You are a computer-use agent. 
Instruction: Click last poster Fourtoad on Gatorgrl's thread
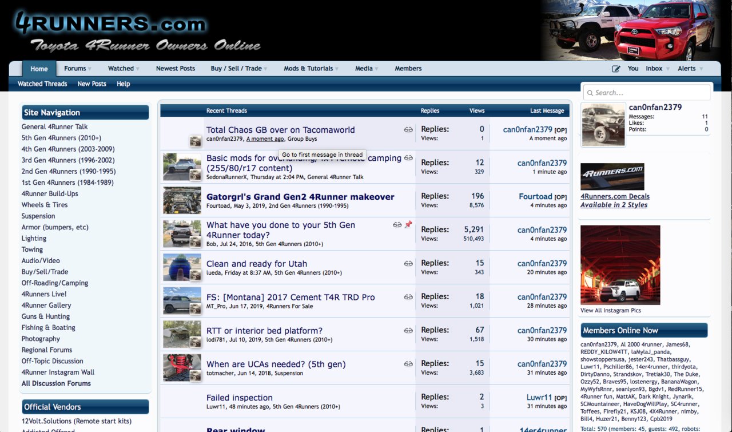click(x=536, y=197)
